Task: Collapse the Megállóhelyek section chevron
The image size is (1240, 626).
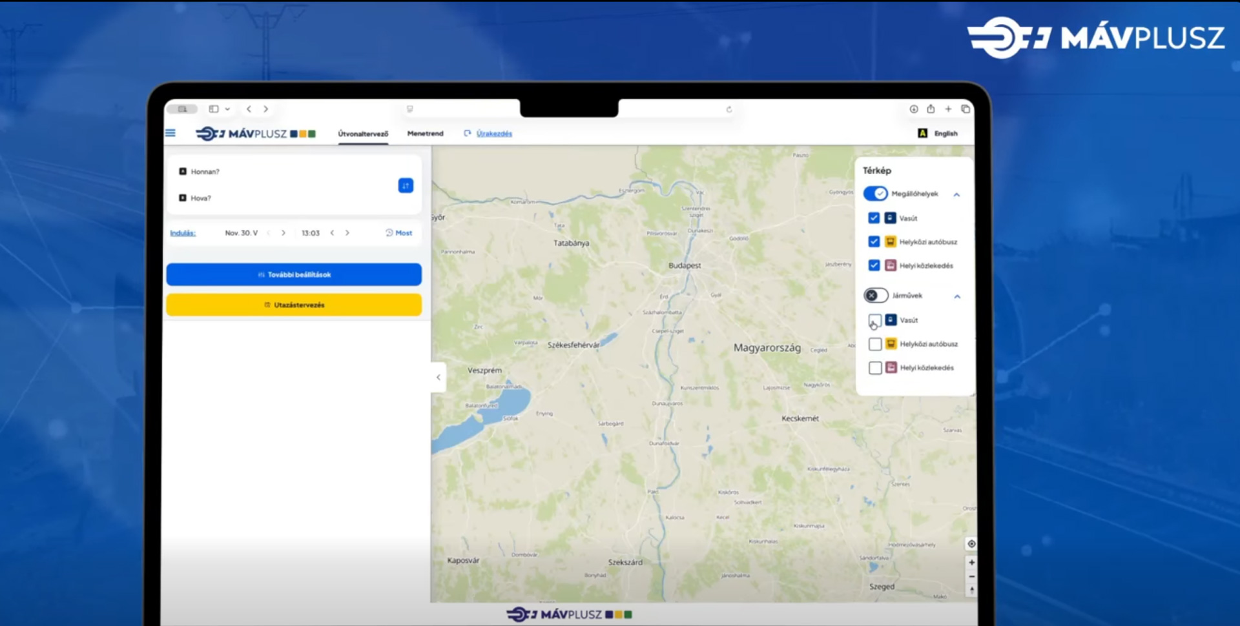Action: click(956, 194)
